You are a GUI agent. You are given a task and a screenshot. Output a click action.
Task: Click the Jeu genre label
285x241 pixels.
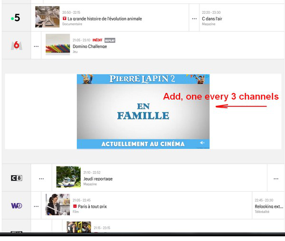coord(75,52)
